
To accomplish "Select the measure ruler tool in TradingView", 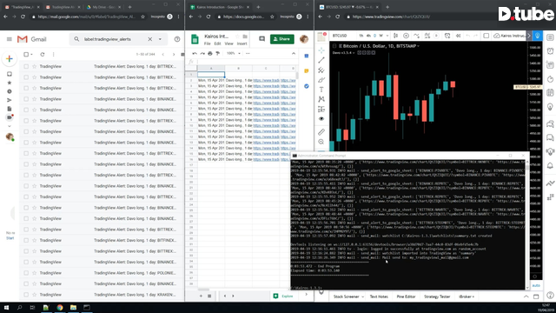I will [321, 132].
